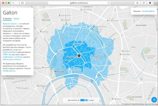Switch mode to На автомобиле
This screenshot has height=106, width=158.
coord(148,11)
